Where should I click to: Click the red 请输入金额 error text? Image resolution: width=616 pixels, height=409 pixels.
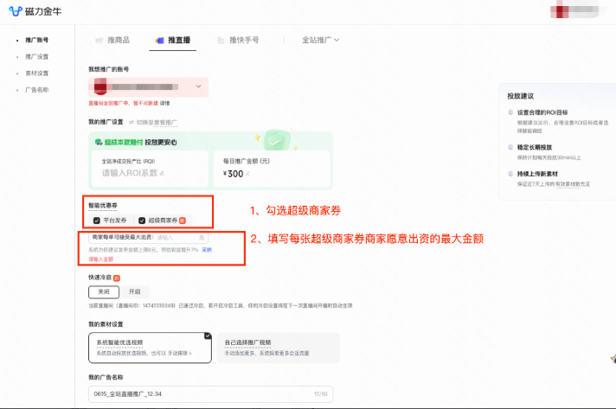(100, 259)
